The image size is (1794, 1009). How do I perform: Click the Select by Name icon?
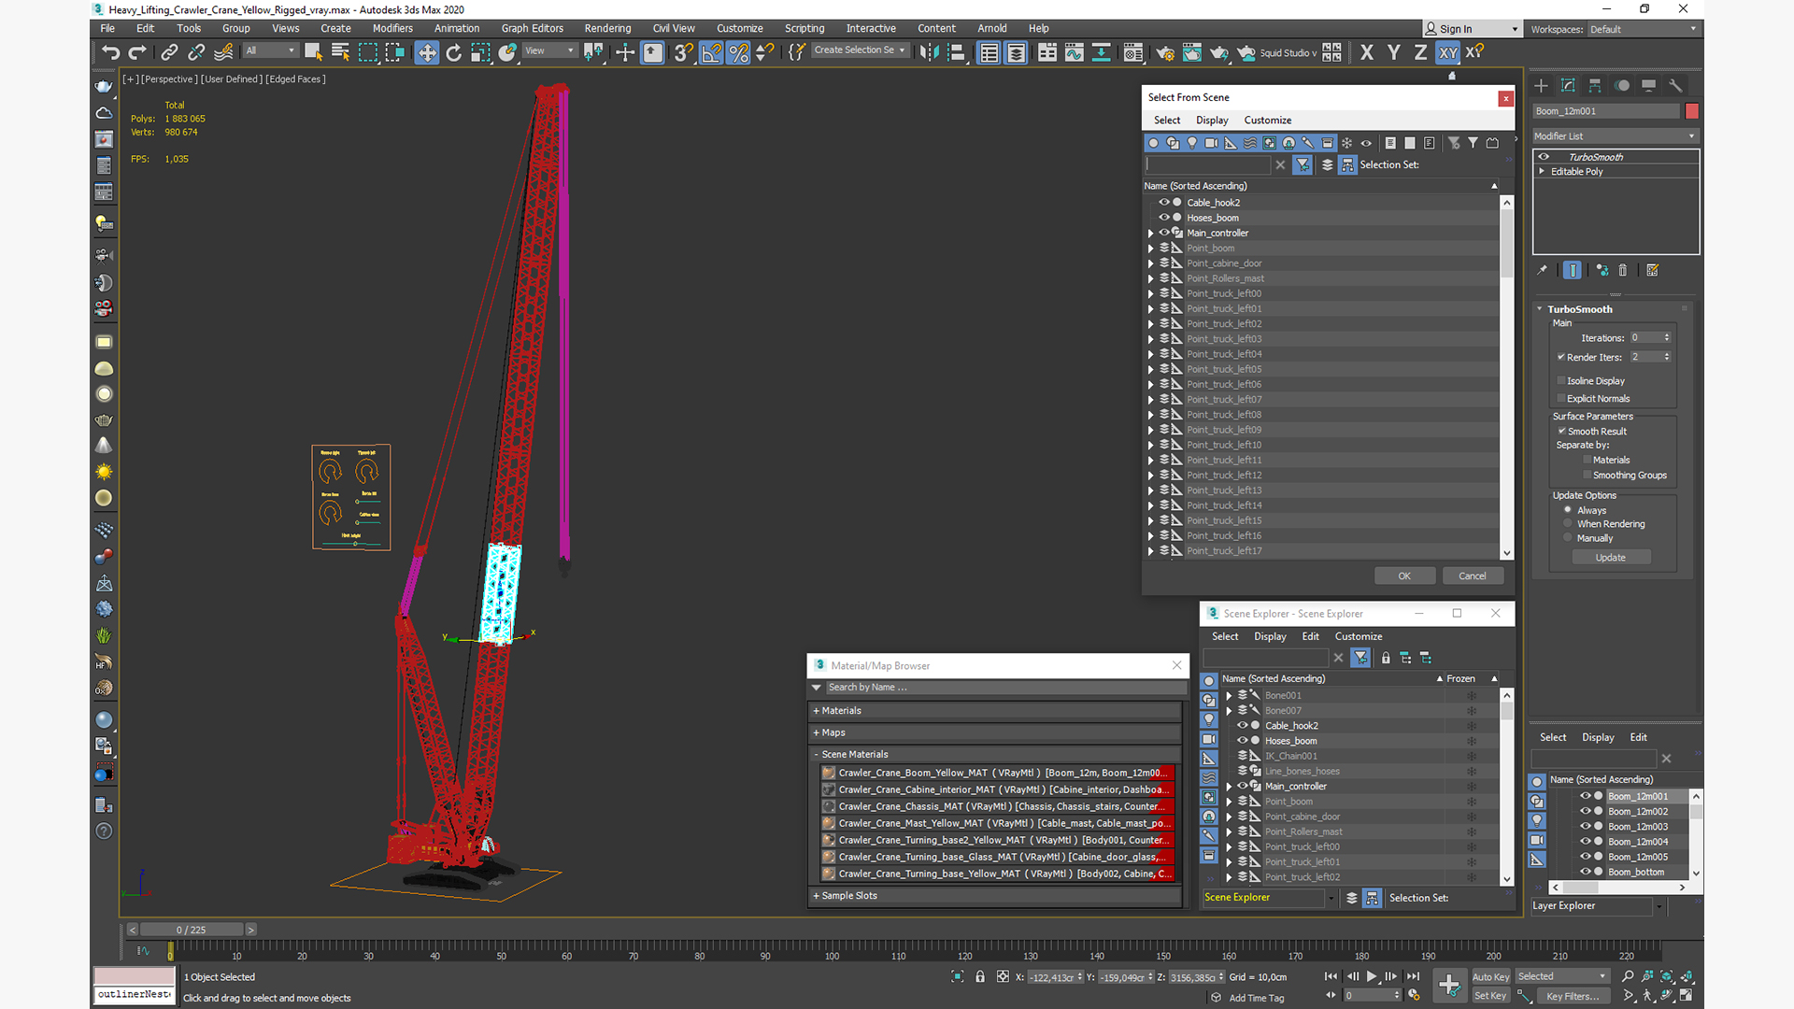click(340, 52)
